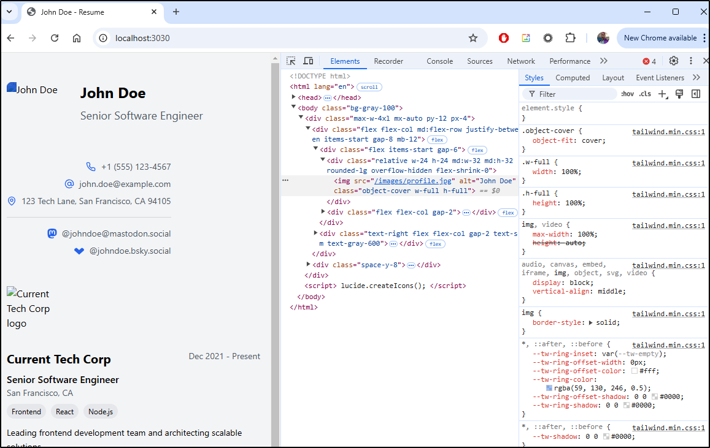Screen dimensions: 710x448
Task: Open a new browser tab
Action: click(x=176, y=12)
